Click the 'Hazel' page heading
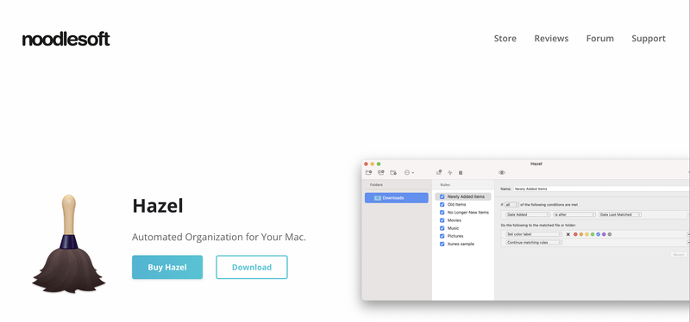This screenshot has height=322, width=690. click(x=158, y=206)
